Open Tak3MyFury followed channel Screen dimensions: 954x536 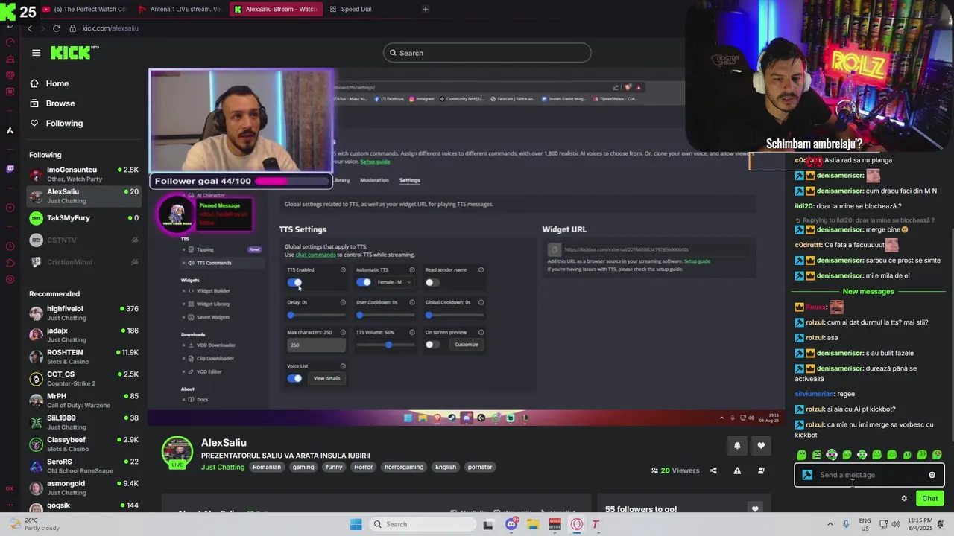coord(83,218)
